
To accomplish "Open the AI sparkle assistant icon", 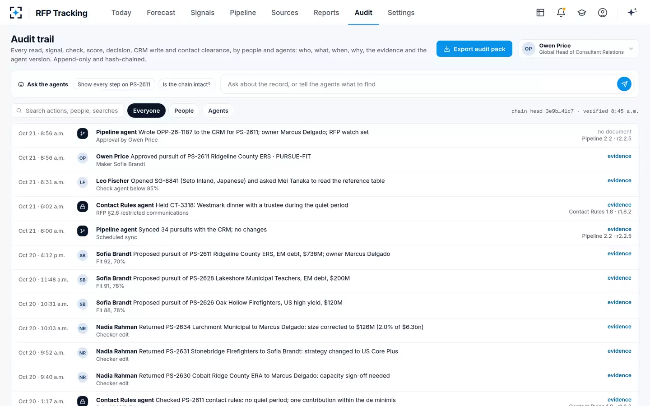I will [x=632, y=12].
